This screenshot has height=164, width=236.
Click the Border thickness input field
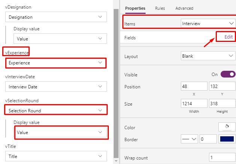(x=208, y=139)
